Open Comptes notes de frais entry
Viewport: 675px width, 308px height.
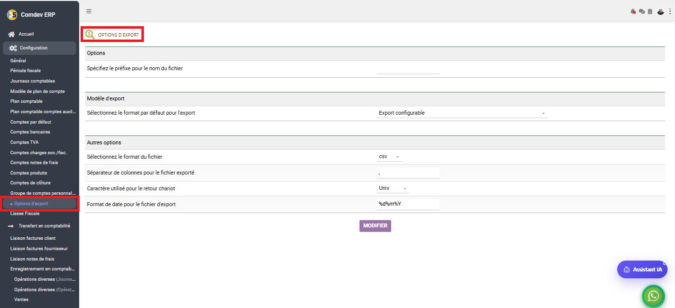(34, 163)
